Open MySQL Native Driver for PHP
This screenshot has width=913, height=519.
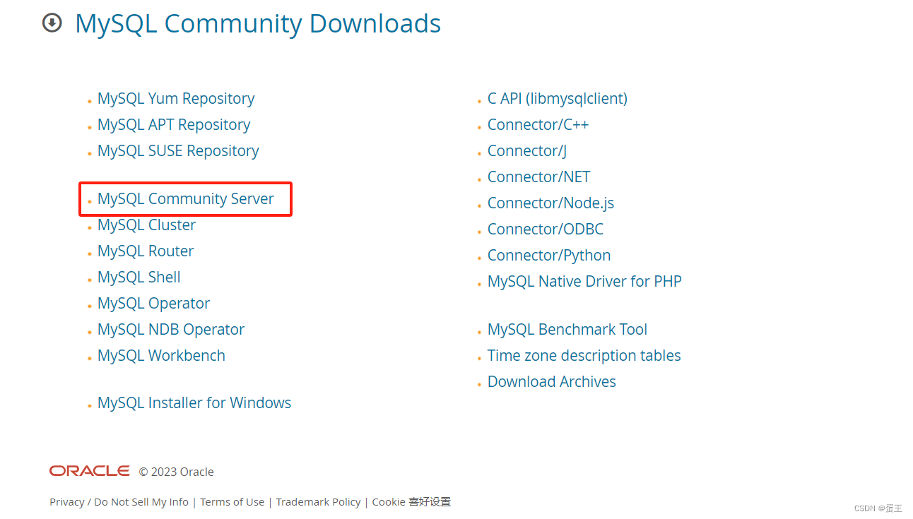pos(584,282)
